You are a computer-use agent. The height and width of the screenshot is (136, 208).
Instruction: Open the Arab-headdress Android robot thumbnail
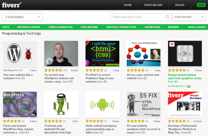coord(61,104)
